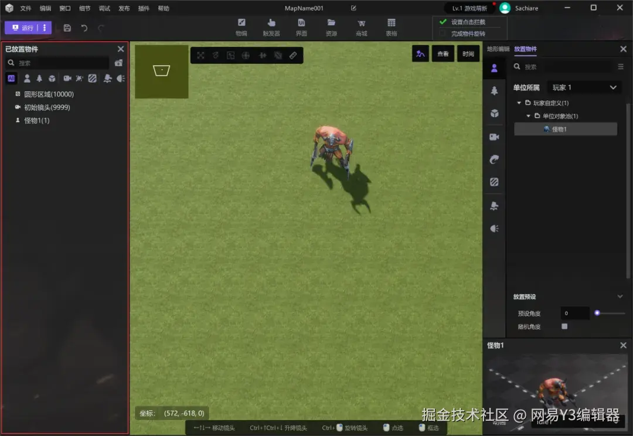633x436 pixels.
Task: Collapse the 放置预设 section
Action: point(620,297)
